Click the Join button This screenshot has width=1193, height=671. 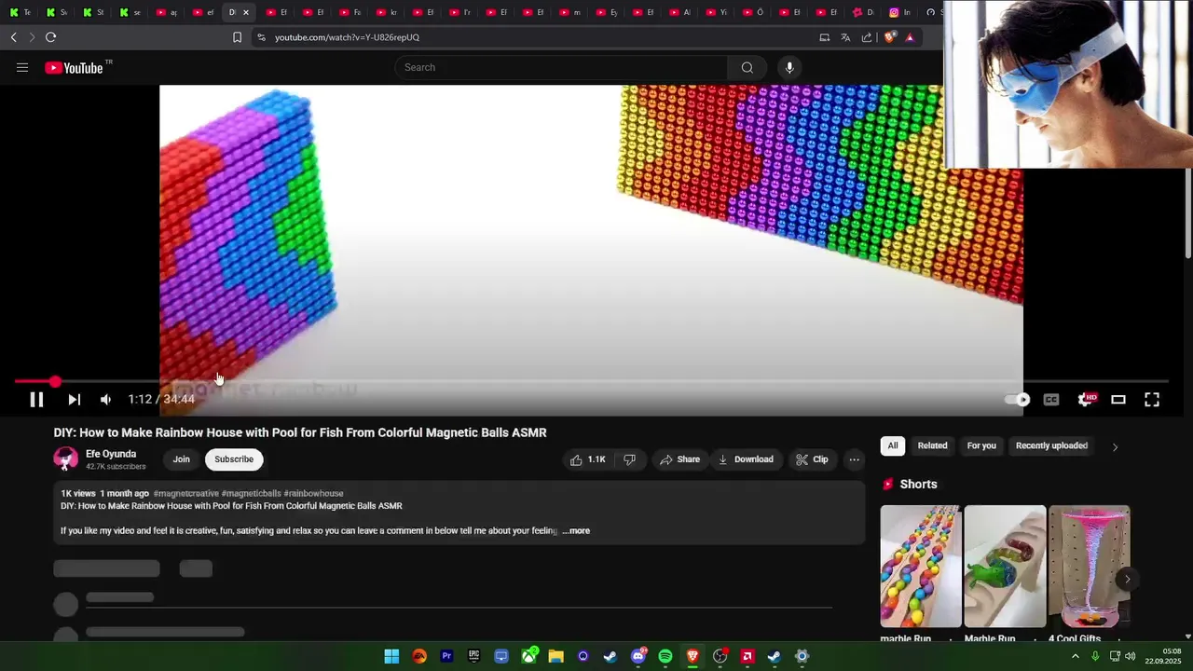pos(181,459)
